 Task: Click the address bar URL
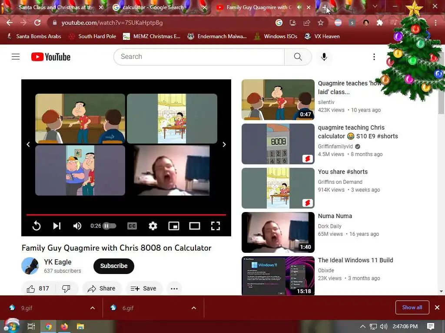point(112,23)
